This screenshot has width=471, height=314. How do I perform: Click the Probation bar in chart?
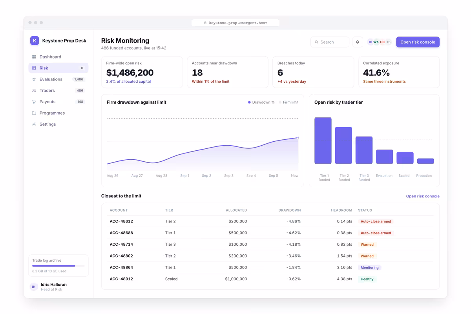[425, 161]
